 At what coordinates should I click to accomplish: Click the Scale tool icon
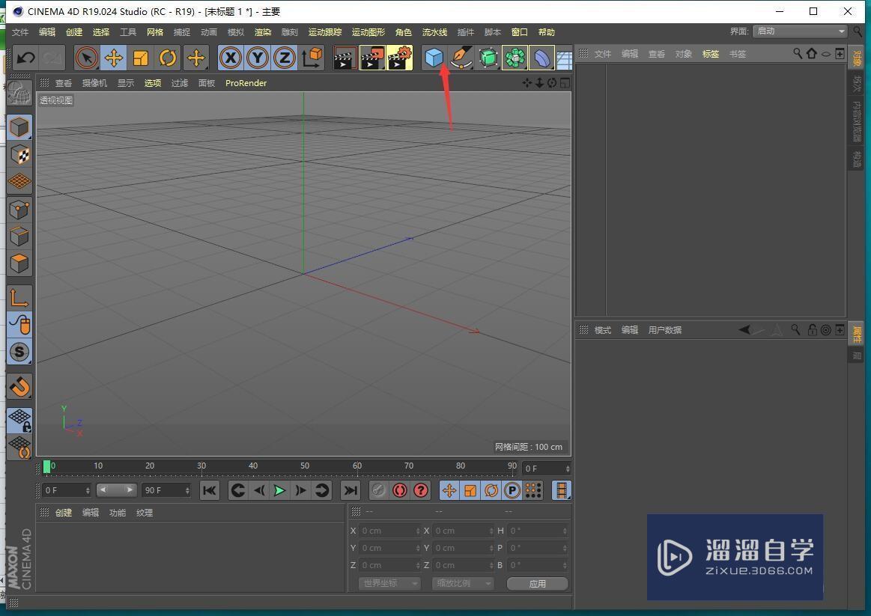point(141,58)
